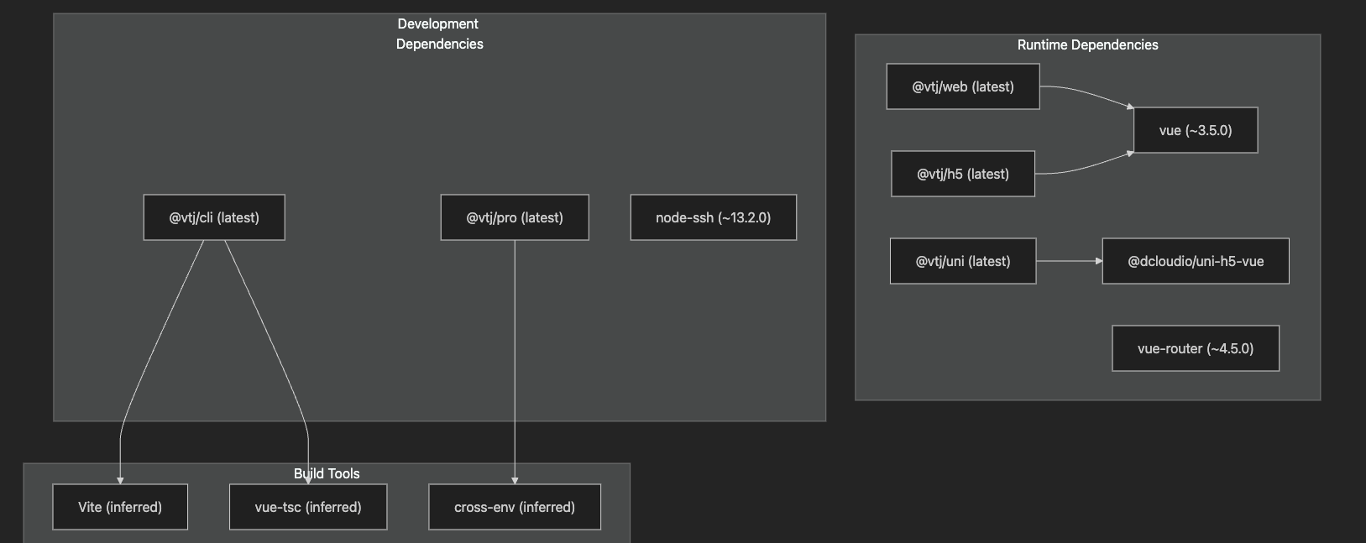Click the node-ssh (~13.2.0) node

click(714, 217)
